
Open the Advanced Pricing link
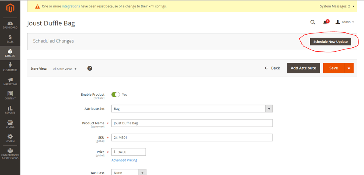click(124, 160)
